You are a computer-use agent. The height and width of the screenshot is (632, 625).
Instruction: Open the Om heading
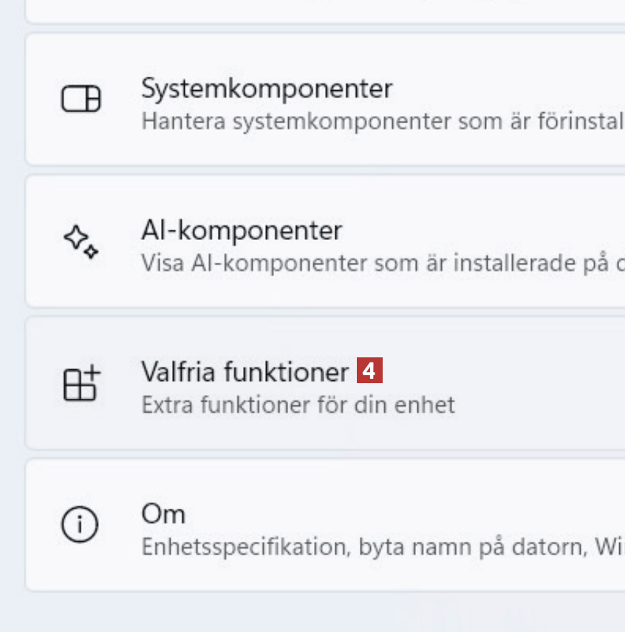(163, 514)
